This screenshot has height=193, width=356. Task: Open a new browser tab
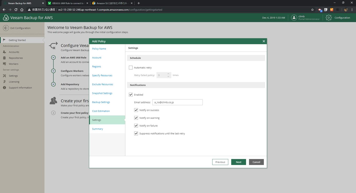[x=139, y=3]
